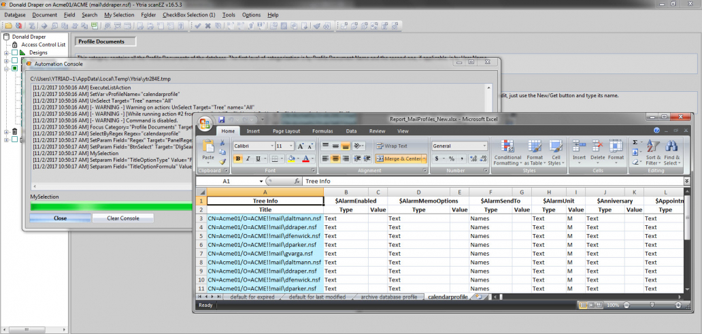Click the Shrink Font icon
The image size is (702, 334).
310,146
